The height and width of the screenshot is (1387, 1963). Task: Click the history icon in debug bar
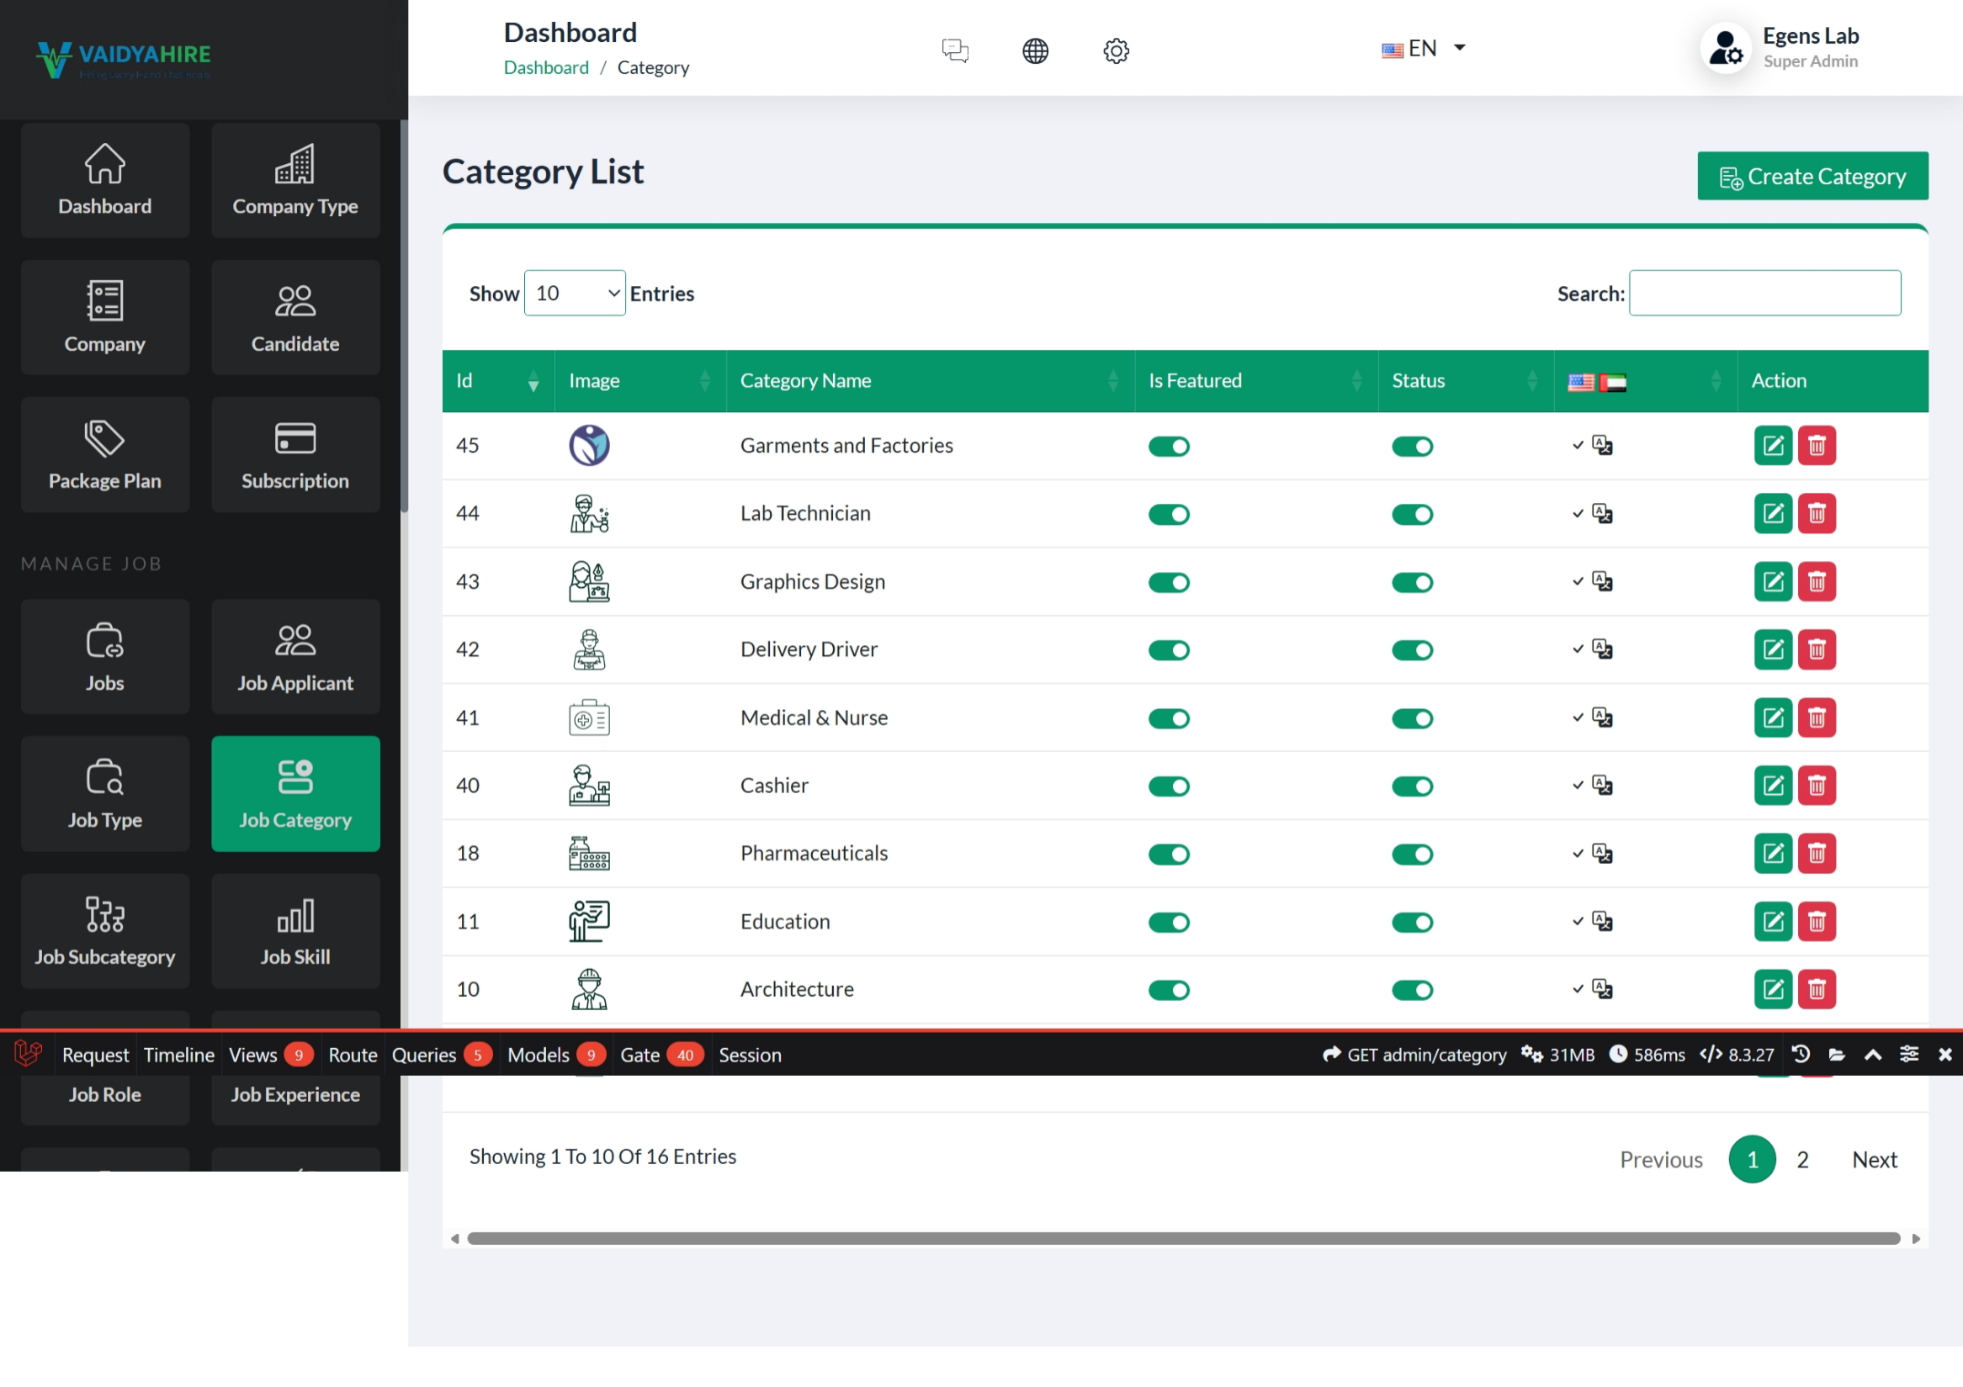pyautogui.click(x=1800, y=1054)
